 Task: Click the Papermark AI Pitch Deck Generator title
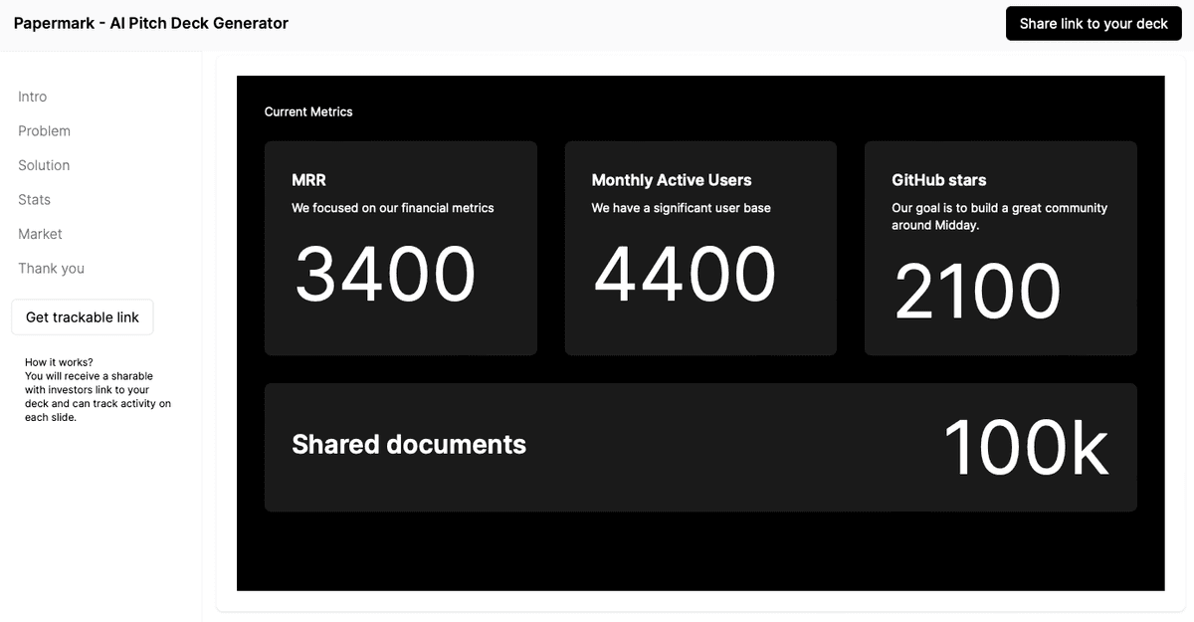coord(151,23)
